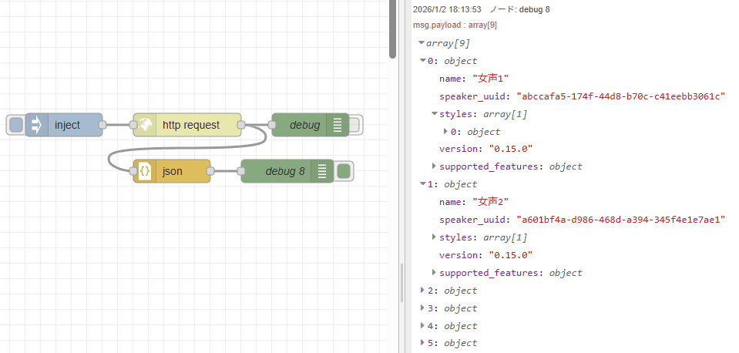Click the workspace vertical scrollbar
This screenshot has height=353, width=739.
click(x=392, y=31)
